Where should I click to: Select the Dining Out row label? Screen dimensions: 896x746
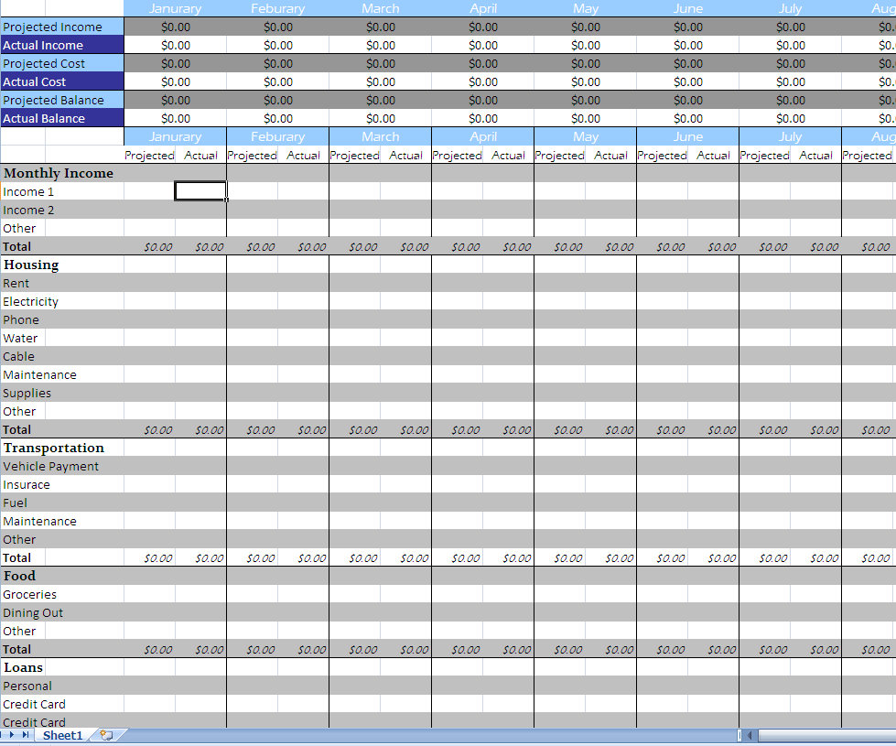[x=33, y=612]
